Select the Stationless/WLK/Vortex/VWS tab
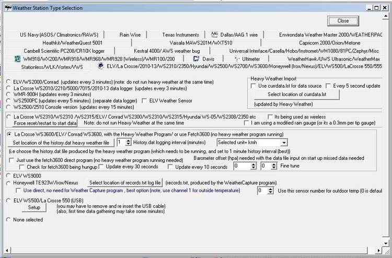This screenshot has height=258, width=392. 52,67
